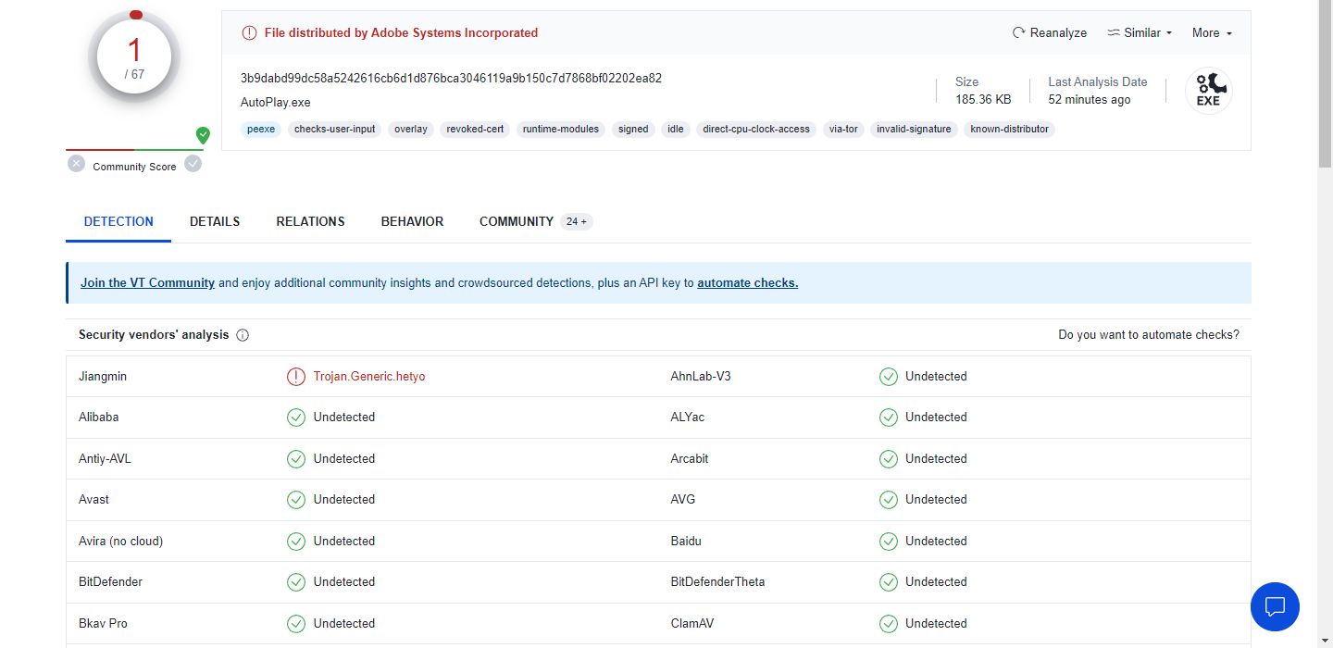Follow the Join the VT Community link
This screenshot has height=648, width=1333.
click(147, 283)
